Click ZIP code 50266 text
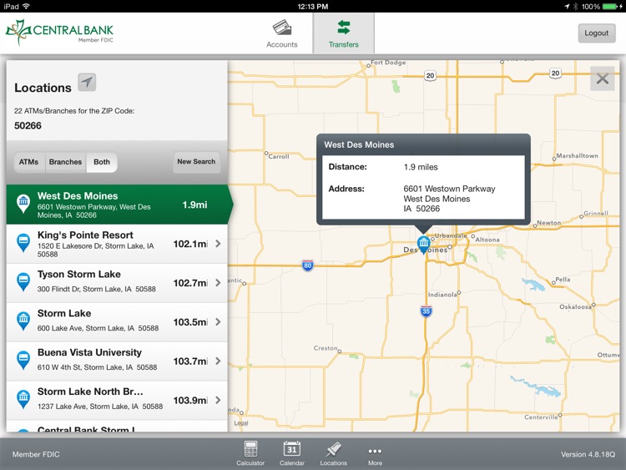626x470 pixels. 28,125
